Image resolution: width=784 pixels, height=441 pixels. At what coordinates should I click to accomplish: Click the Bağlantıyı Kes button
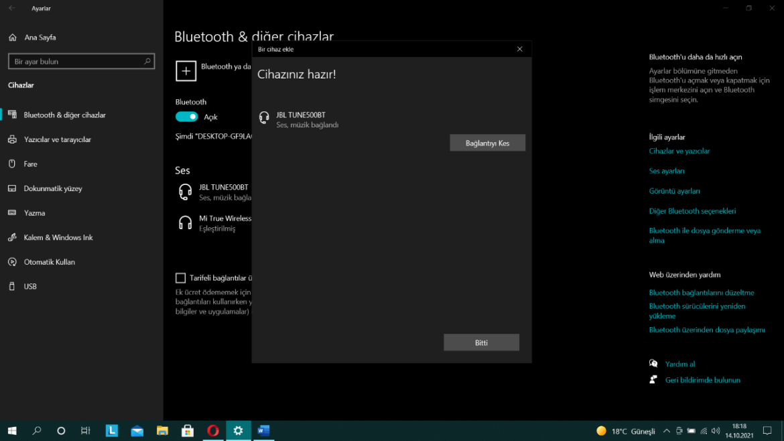(x=487, y=142)
